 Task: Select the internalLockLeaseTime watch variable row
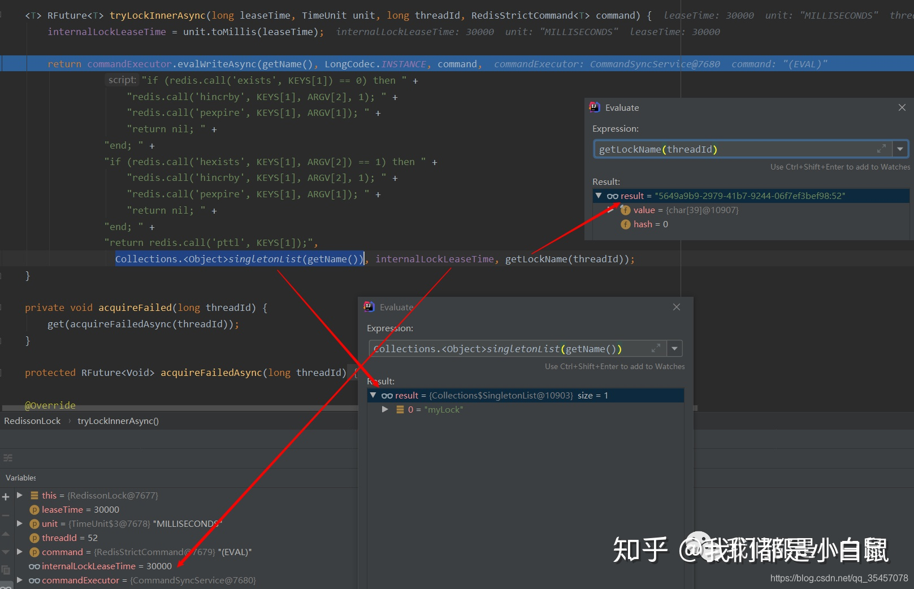click(x=102, y=566)
